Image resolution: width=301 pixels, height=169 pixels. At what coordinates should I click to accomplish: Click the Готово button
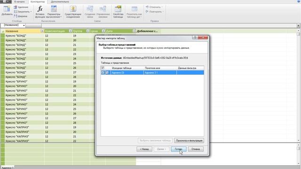click(179, 149)
